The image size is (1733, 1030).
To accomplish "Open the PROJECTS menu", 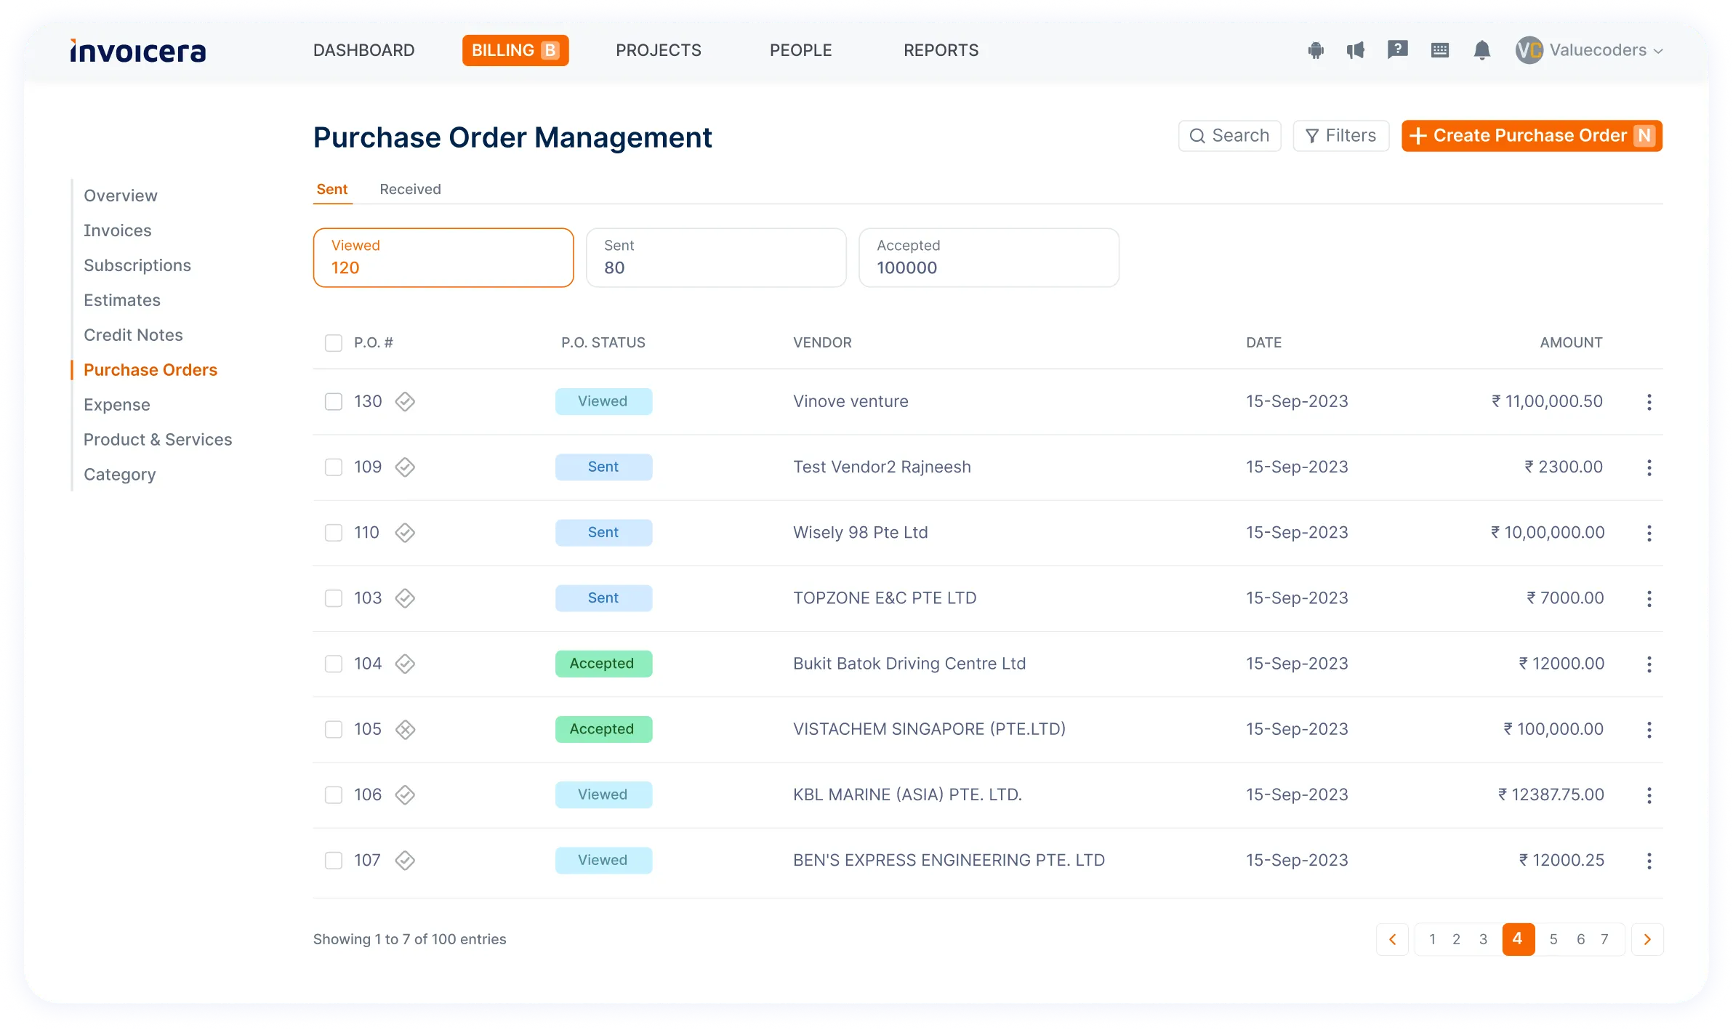I will click(659, 50).
